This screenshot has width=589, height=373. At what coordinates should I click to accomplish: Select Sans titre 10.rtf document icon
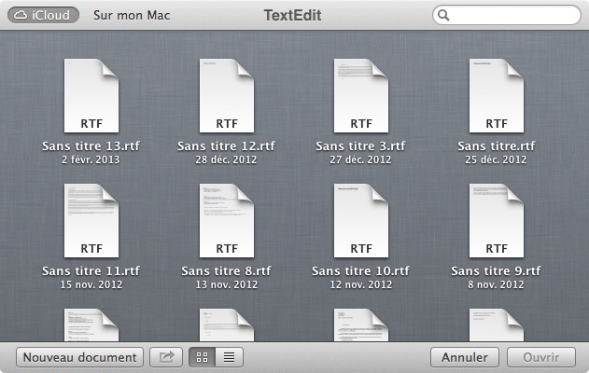[x=361, y=221]
